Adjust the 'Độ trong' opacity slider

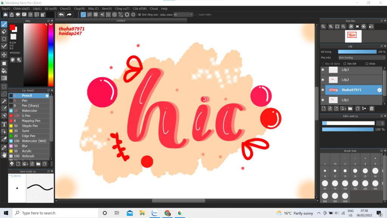(357, 51)
